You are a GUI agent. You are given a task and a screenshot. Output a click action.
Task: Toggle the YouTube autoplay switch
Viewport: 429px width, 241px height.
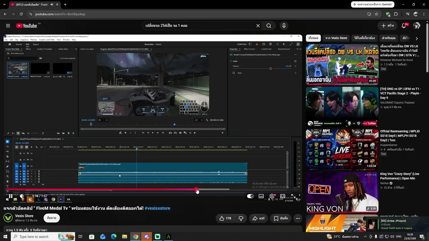coord(250,196)
